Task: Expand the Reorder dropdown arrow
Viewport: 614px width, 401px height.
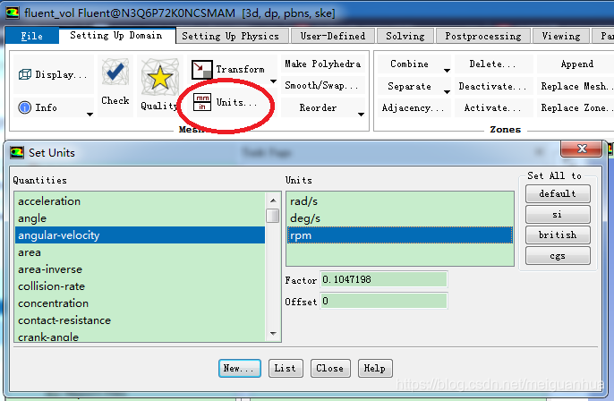Action: click(361, 115)
